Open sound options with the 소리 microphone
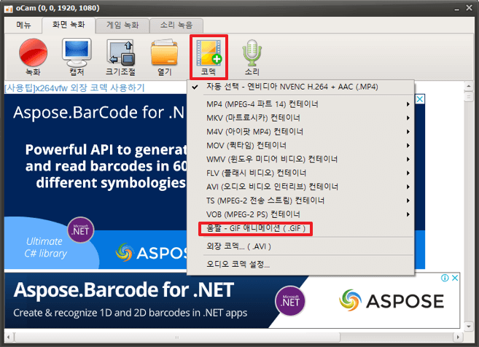479x347 pixels. click(x=252, y=57)
